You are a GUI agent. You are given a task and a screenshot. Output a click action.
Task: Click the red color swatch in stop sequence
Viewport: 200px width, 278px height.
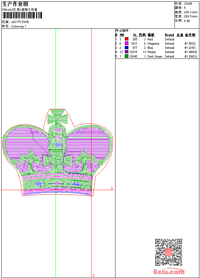click(126, 39)
